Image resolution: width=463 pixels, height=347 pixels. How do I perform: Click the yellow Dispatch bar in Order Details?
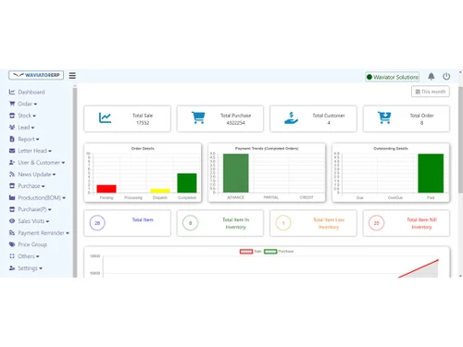(160, 191)
